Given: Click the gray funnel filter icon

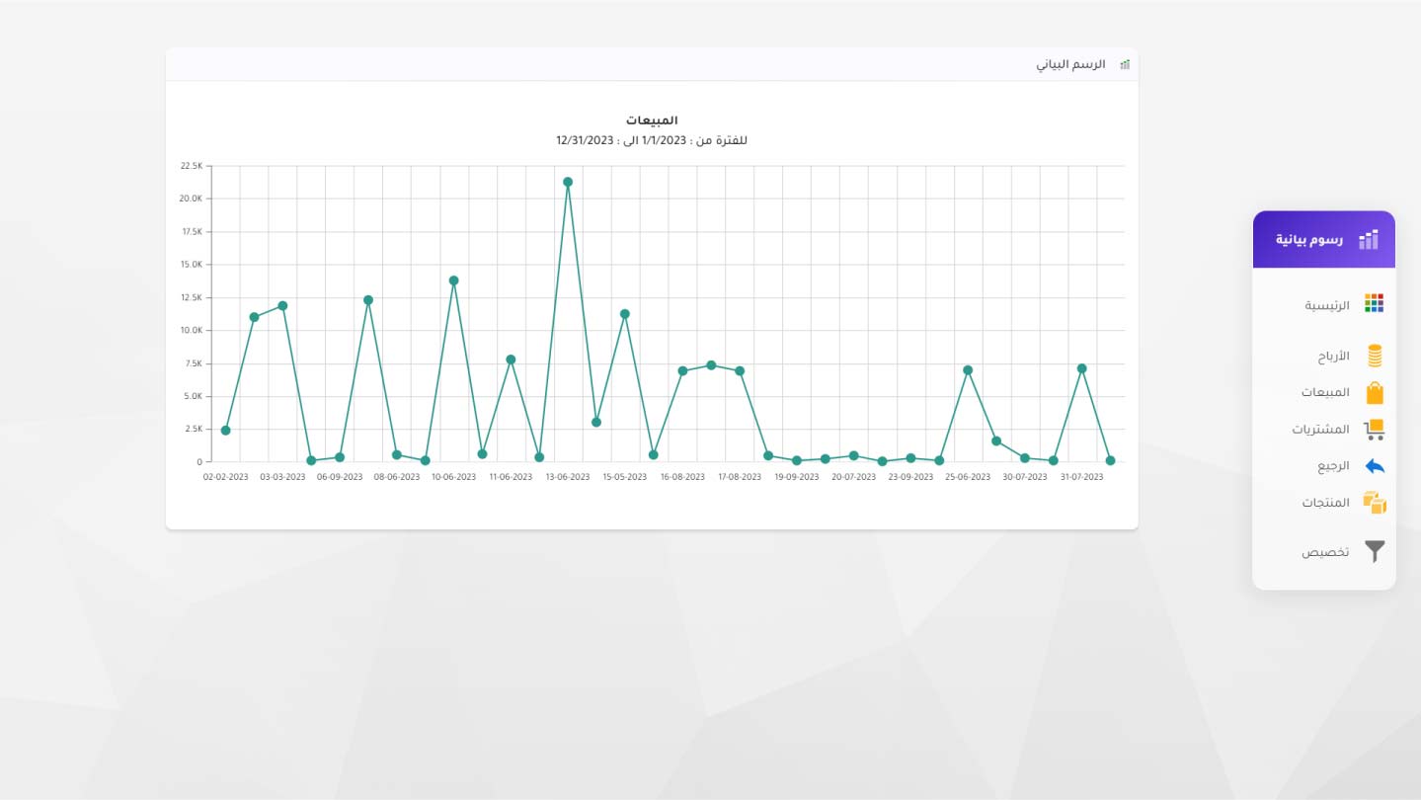Looking at the screenshot, I should pos(1374,551).
